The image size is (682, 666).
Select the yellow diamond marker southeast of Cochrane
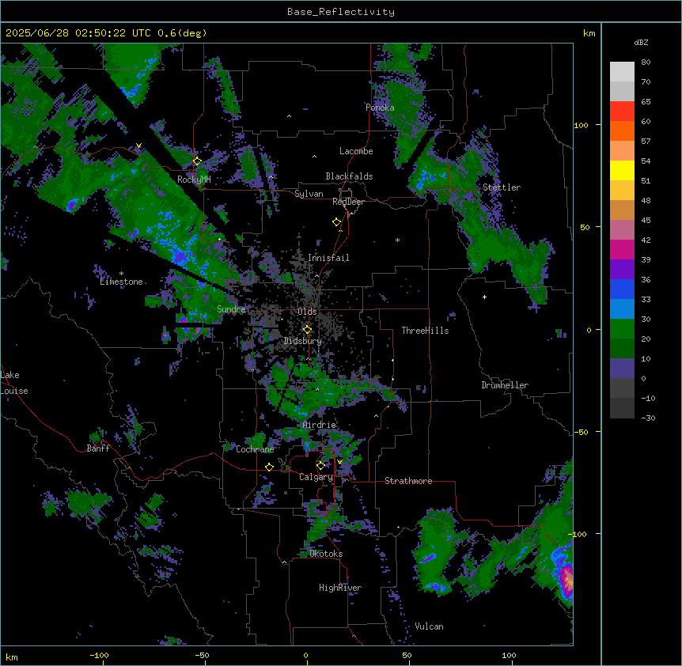point(269,467)
